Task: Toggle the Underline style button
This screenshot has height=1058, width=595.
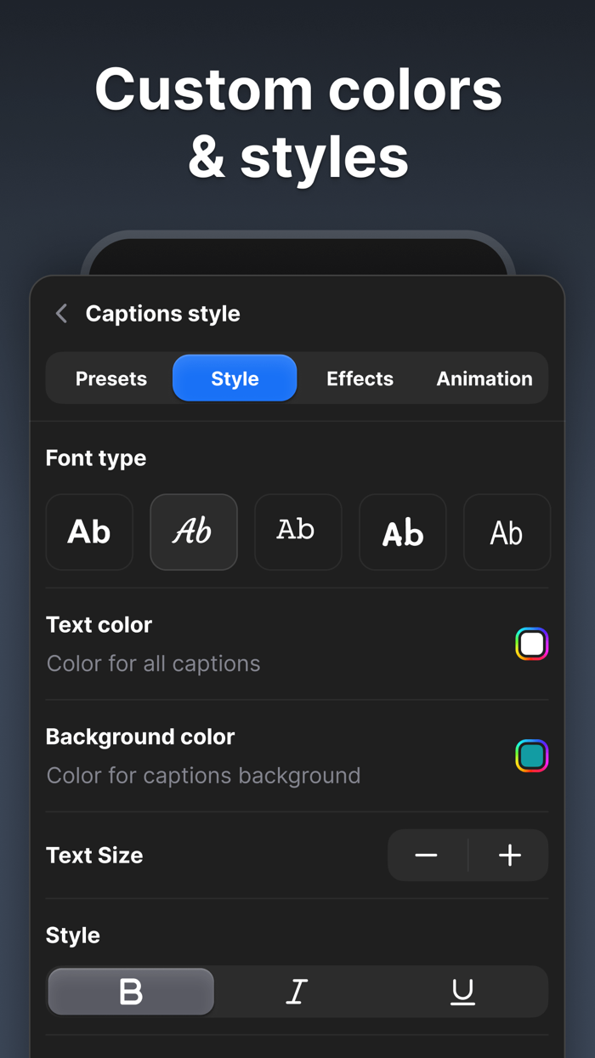Action: click(462, 992)
